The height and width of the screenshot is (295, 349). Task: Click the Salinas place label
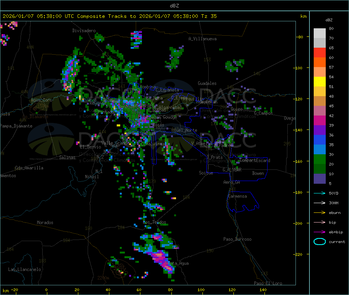tap(67, 157)
